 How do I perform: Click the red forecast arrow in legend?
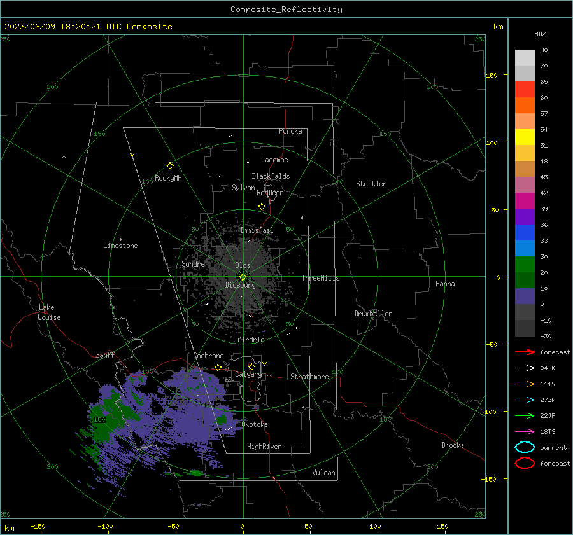[x=525, y=352]
